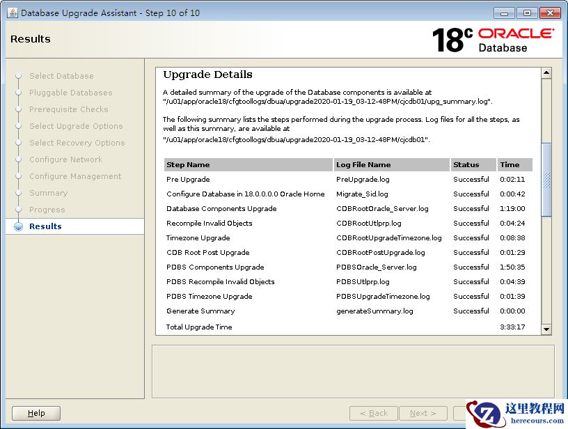Click the PDBS Recompile Invalid Objects step

(x=221, y=282)
